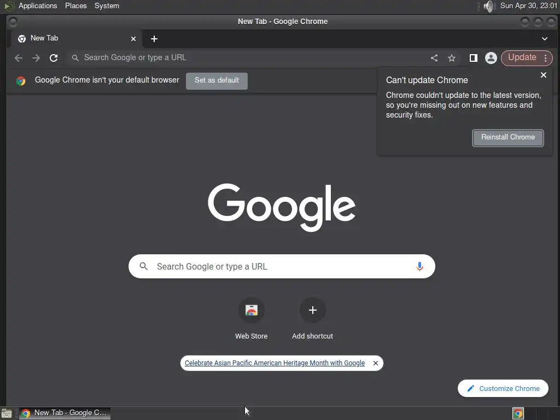Click Chrome logo in default browser bar

click(x=21, y=81)
